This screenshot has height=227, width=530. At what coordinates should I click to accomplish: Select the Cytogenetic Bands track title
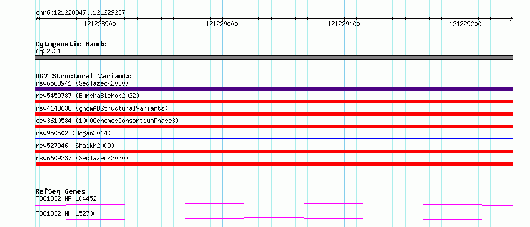71,44
